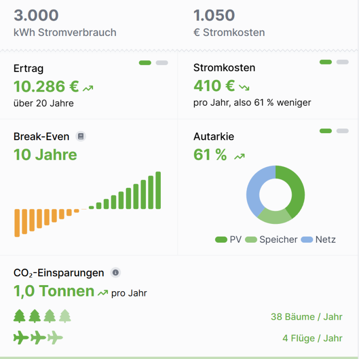The image size is (359, 359).
Task: Click the CO₂-Einsparungen info icon
Action: (115, 273)
